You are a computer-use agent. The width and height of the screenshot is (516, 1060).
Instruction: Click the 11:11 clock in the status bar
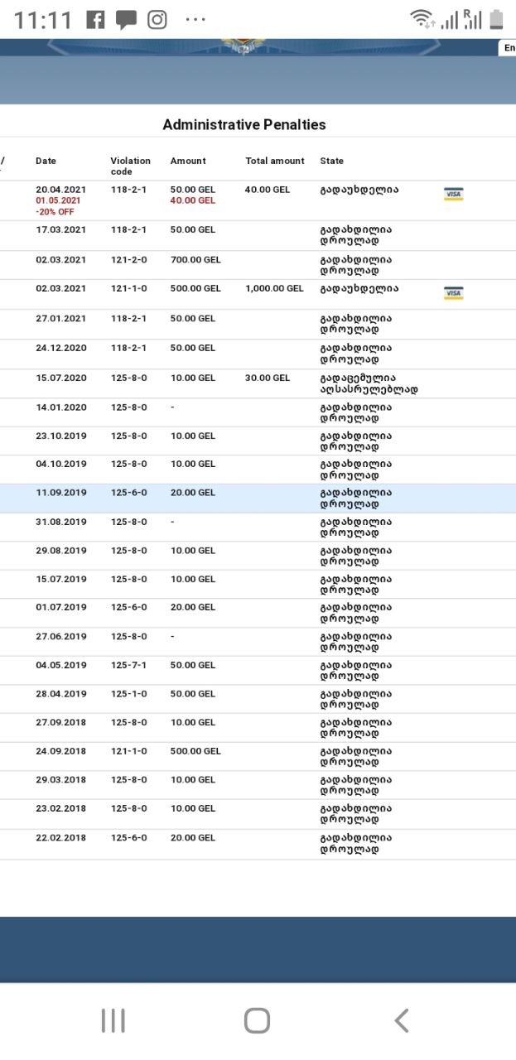43,20
